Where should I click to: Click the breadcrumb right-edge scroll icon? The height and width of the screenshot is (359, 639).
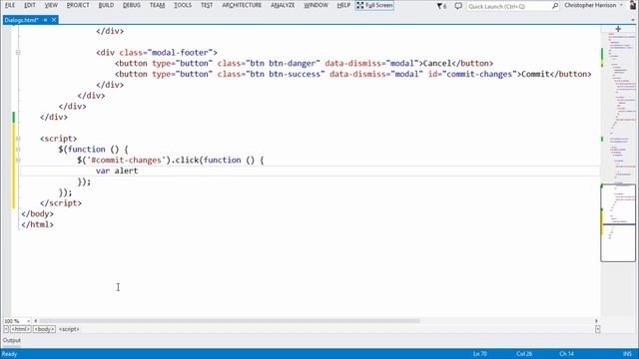point(597,329)
